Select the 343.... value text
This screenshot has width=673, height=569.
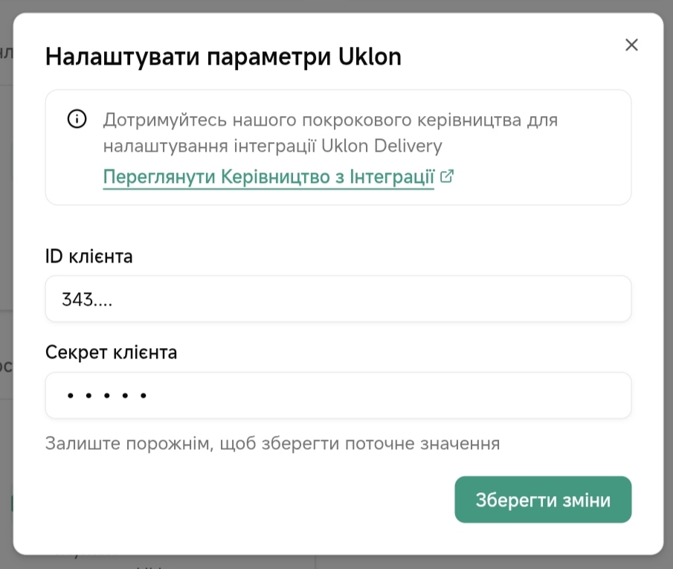point(88,299)
